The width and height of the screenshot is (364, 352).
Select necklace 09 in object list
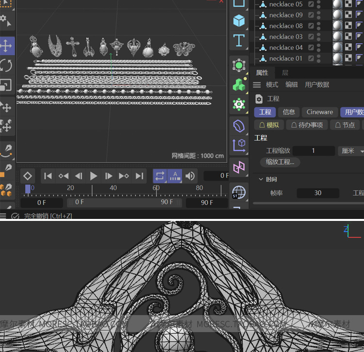coord(286,15)
